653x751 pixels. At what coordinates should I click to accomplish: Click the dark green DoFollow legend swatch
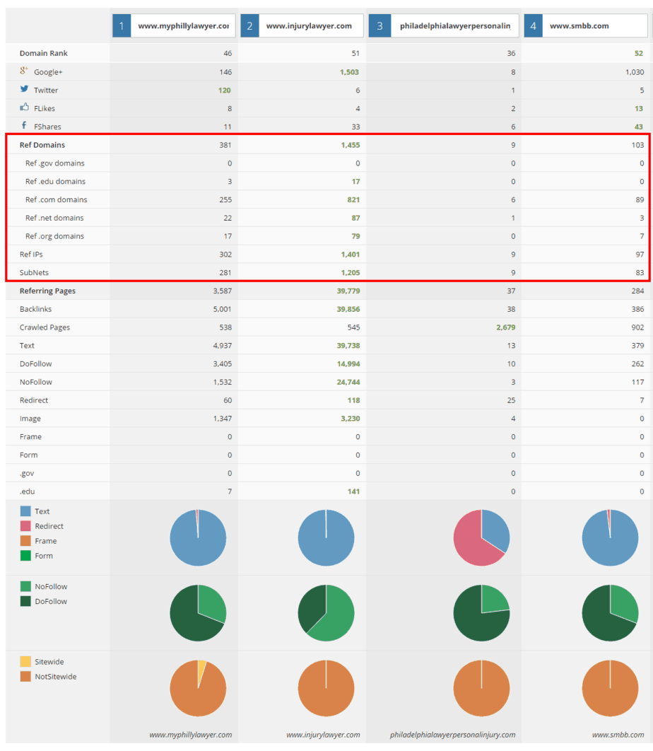[25, 601]
